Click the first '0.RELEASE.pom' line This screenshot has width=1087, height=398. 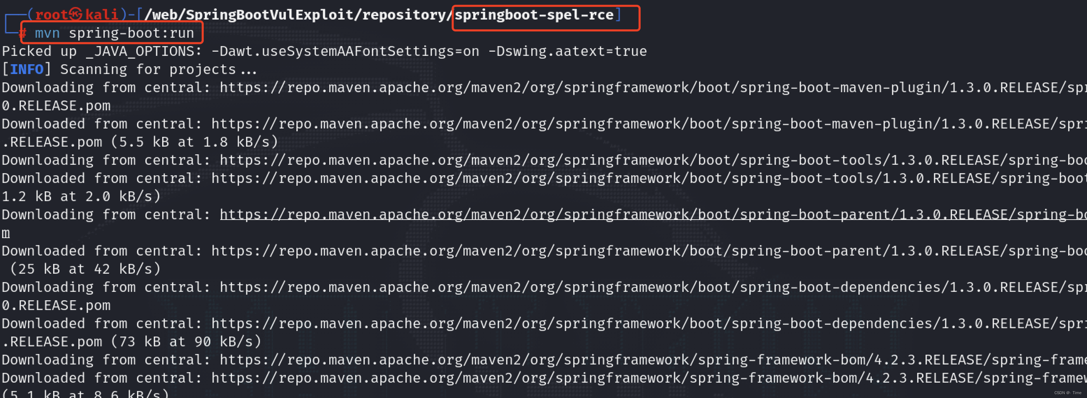(56, 106)
